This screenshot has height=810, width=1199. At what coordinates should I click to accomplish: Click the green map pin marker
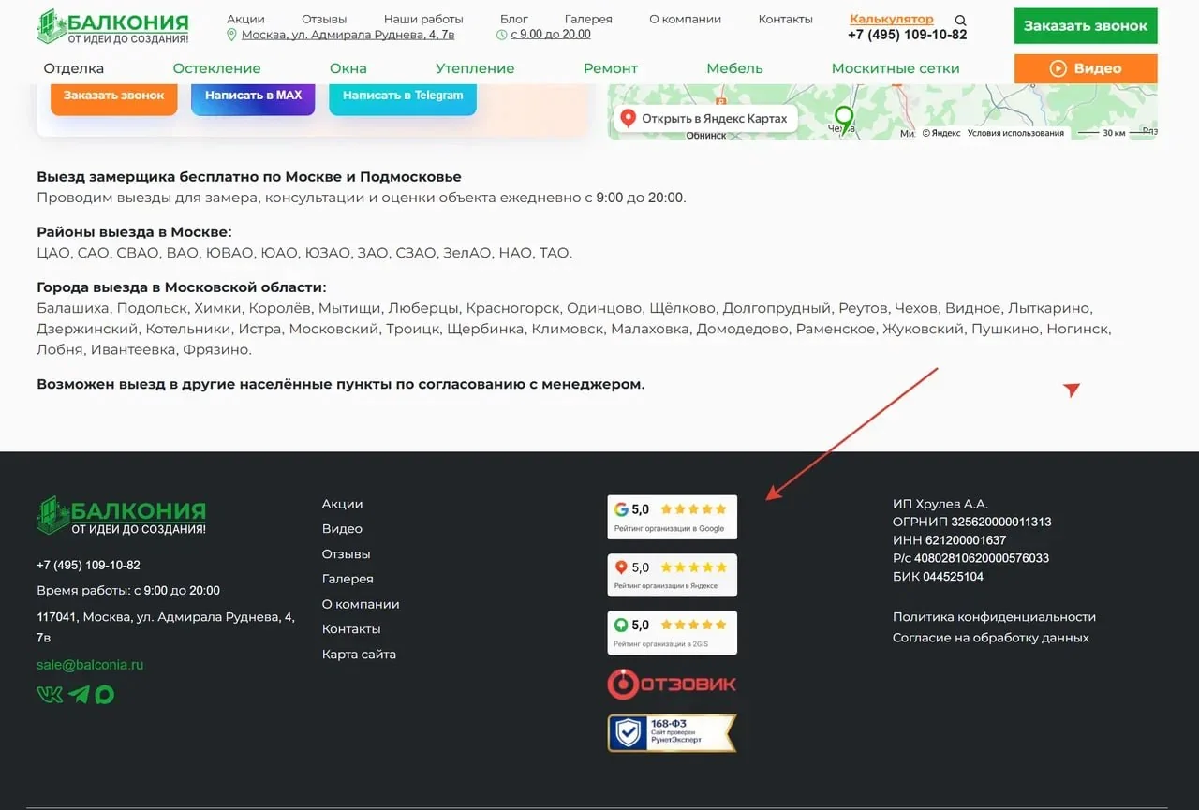coord(844,120)
